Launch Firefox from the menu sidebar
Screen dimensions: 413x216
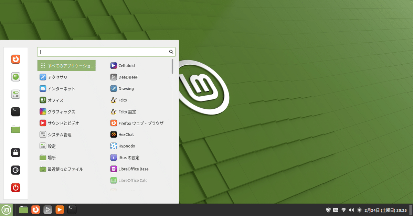point(15,59)
